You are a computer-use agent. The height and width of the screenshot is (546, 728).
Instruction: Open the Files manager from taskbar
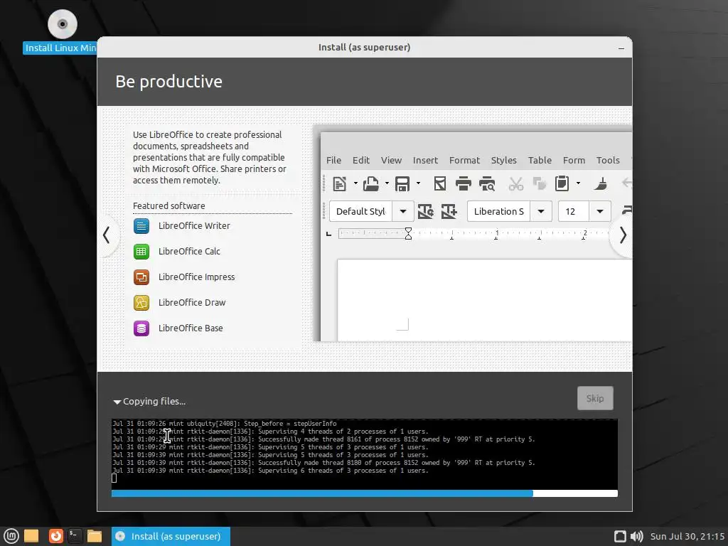(95, 536)
